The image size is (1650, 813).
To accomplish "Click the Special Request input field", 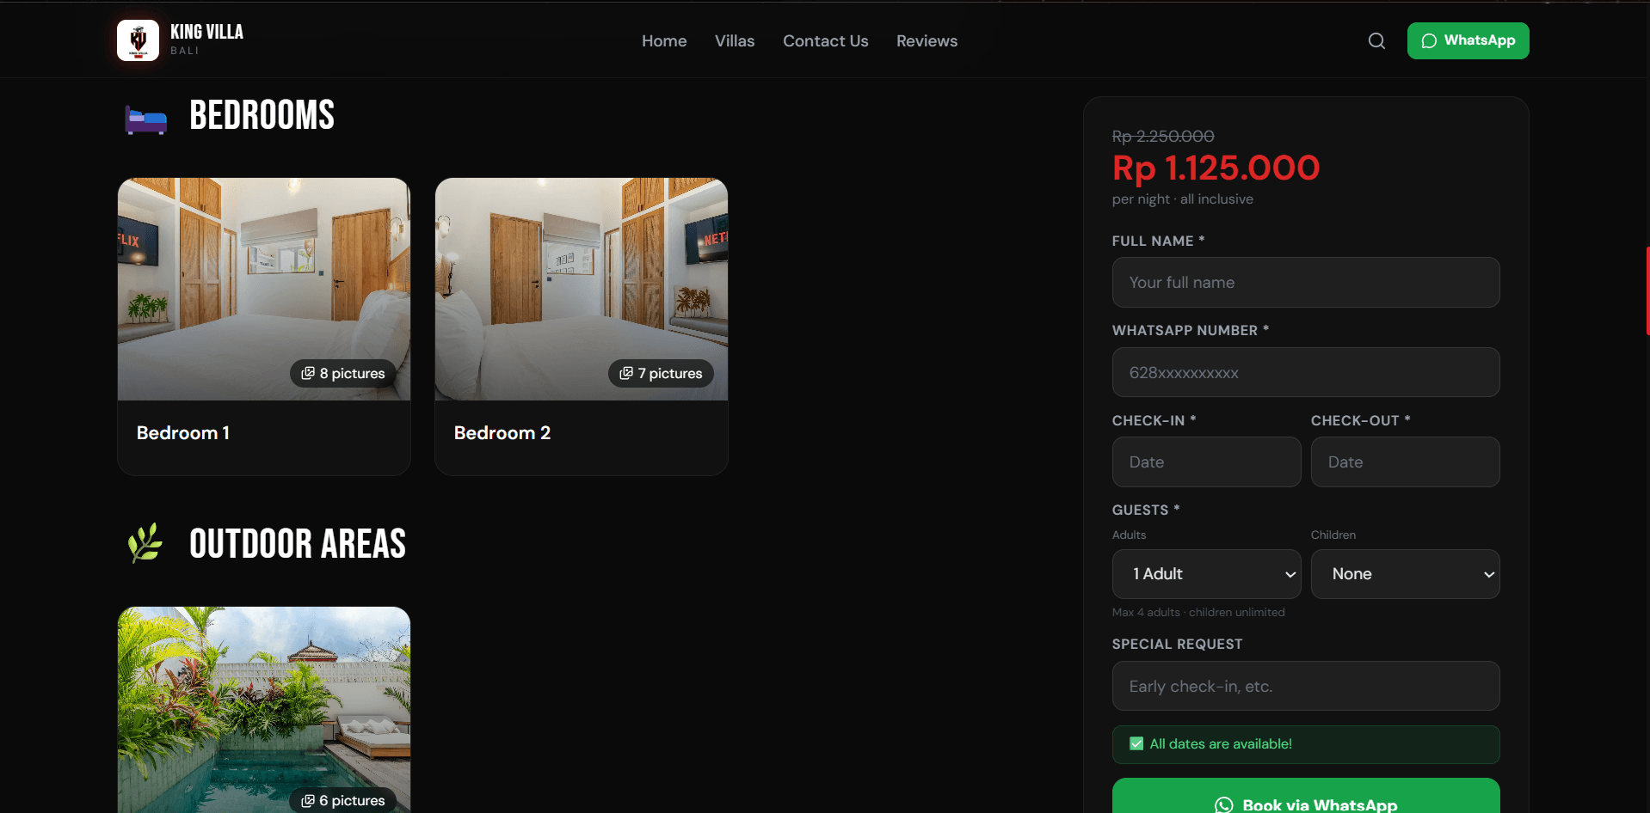I will coord(1306,686).
